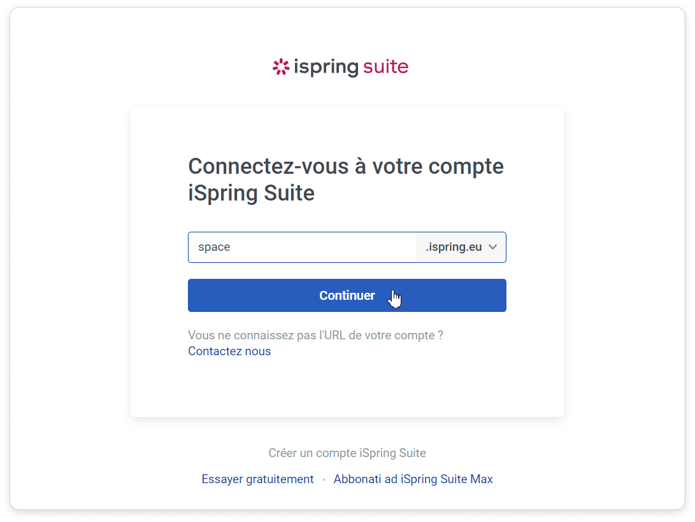
Task: Click the iSpring star logo icon
Action: [281, 67]
